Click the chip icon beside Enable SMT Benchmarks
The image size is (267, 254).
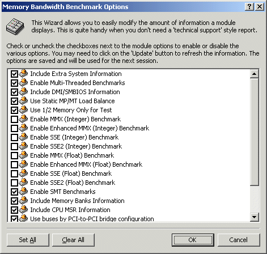[23, 192]
